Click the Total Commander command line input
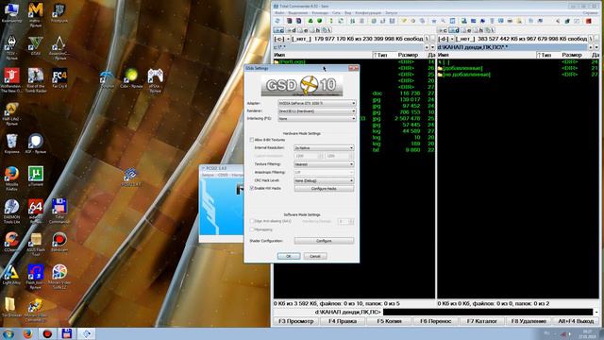 pyautogui.click(x=488, y=312)
